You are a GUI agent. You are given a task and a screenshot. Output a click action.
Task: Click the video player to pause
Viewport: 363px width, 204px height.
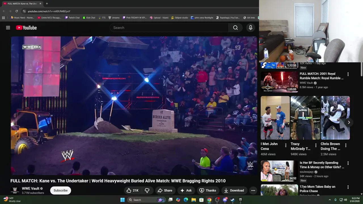coord(134,106)
